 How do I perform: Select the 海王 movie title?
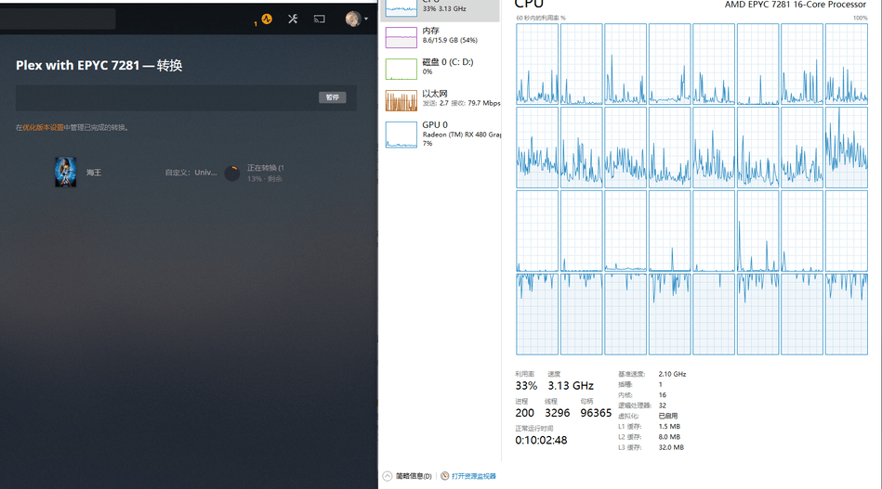pyautogui.click(x=94, y=173)
